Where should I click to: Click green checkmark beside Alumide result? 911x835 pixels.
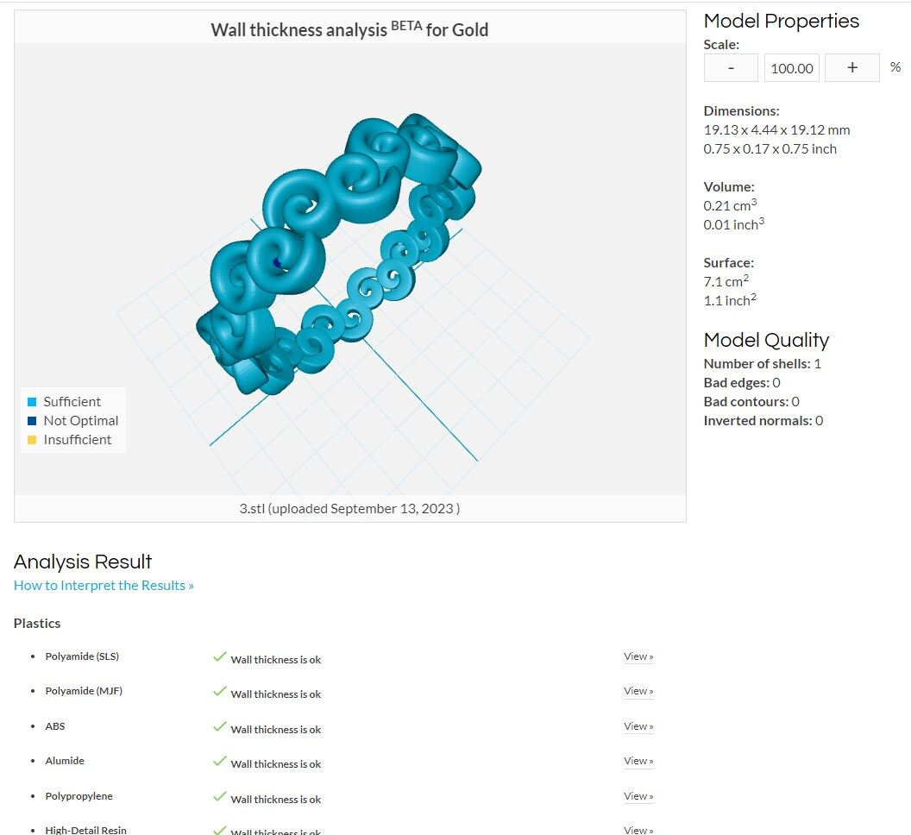pyautogui.click(x=220, y=761)
